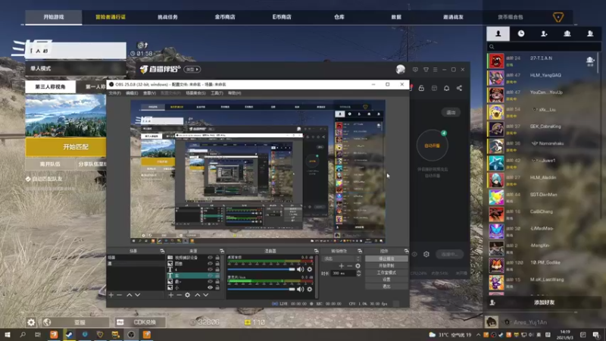Click the add friend button below friends list
The height and width of the screenshot is (341, 606).
(543, 302)
